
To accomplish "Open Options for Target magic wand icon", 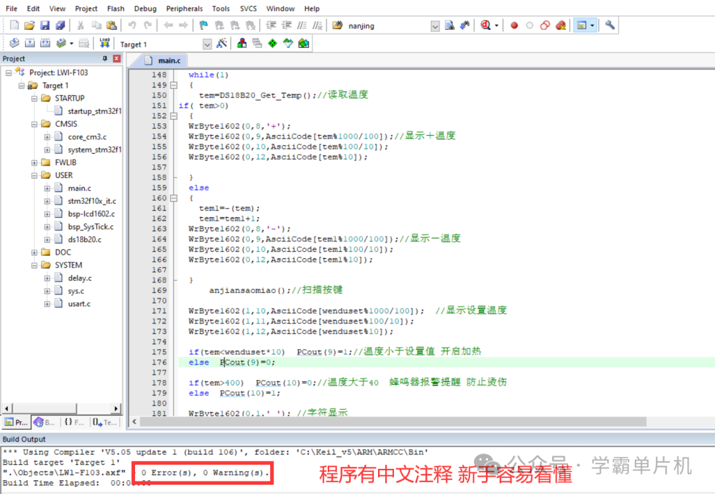I will click(x=222, y=43).
